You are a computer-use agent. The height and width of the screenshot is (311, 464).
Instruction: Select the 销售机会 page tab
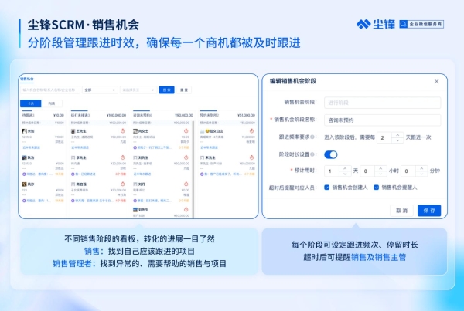click(27, 79)
